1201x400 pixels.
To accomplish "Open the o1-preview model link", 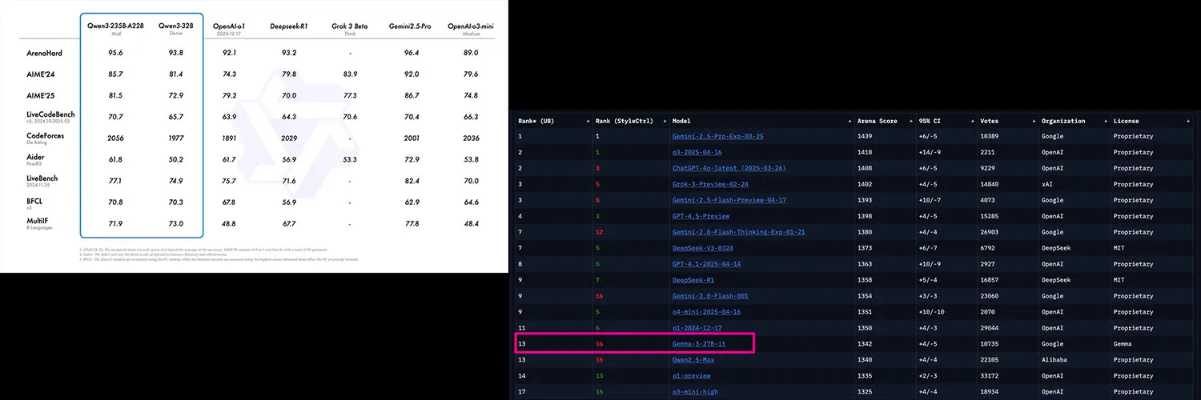I will 691,376.
